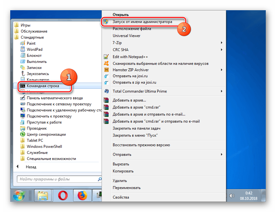Screen dimensions: 276x212
Task: Click Подключение к сетевому проектору icon
Action: [x=23, y=104]
